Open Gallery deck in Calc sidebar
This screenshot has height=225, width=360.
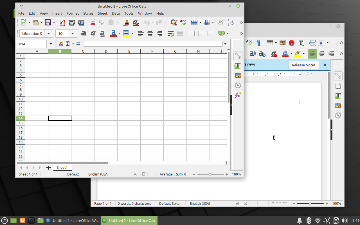pos(238,75)
